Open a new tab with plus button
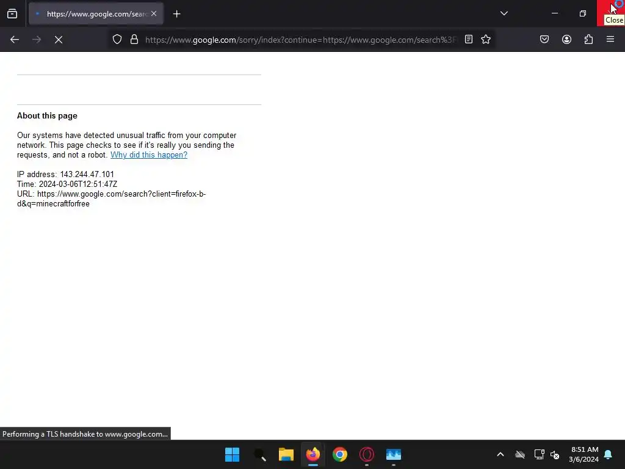This screenshot has height=469, width=625. pyautogui.click(x=176, y=14)
